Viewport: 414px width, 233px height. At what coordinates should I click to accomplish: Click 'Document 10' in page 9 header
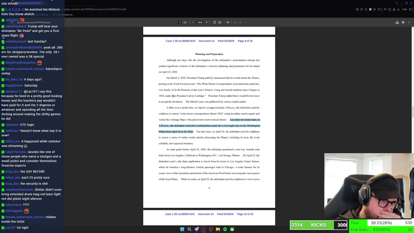(206, 41)
